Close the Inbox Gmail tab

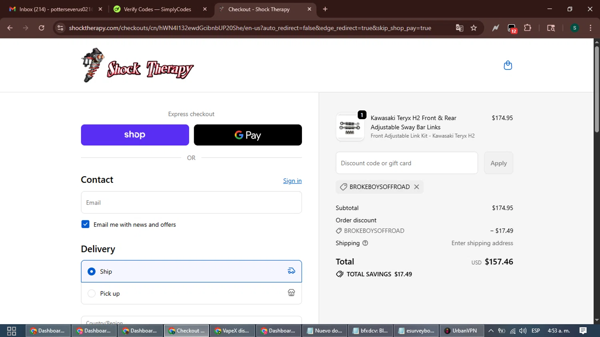coord(100,9)
